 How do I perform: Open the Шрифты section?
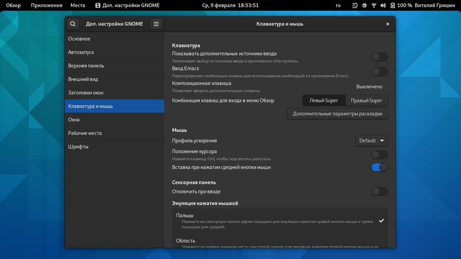pos(114,147)
